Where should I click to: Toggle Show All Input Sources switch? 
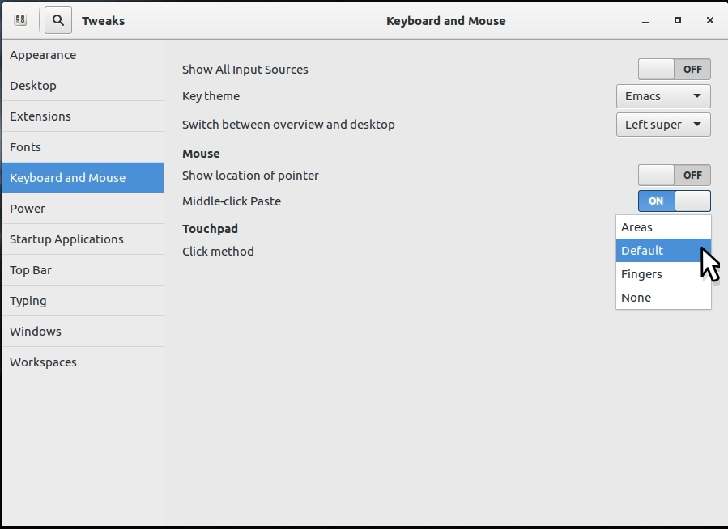click(x=674, y=70)
